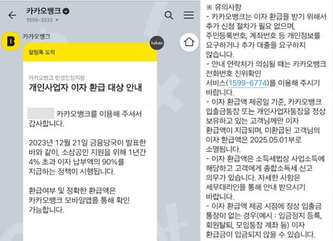Tap the yellow 알림톡 도착 banner

coord(90,52)
